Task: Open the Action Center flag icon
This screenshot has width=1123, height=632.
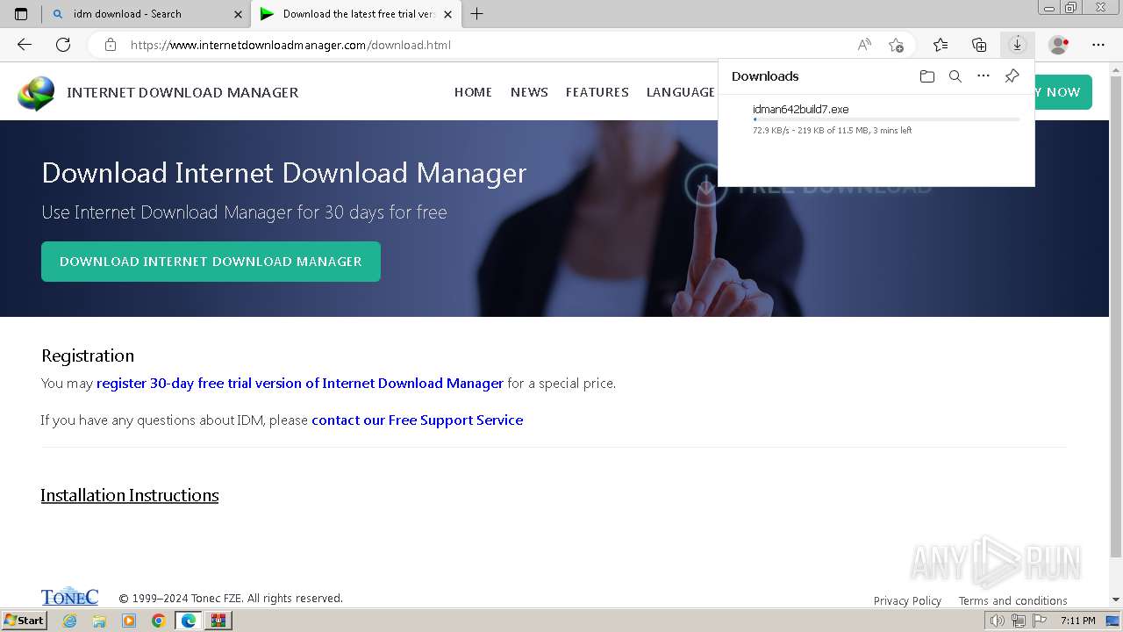Action: point(1040,621)
